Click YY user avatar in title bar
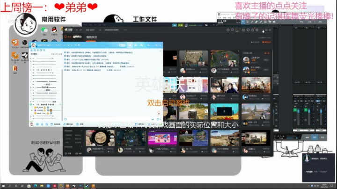 (x=33, y=45)
